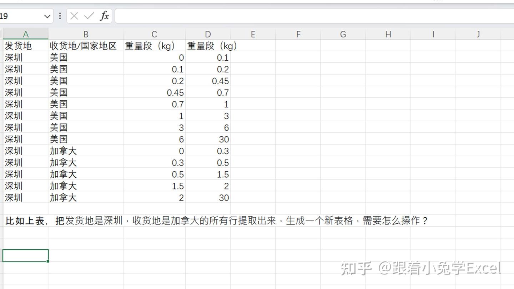Click the 1.5 cell in column D
The height and width of the screenshot is (289, 514).
tap(208, 174)
